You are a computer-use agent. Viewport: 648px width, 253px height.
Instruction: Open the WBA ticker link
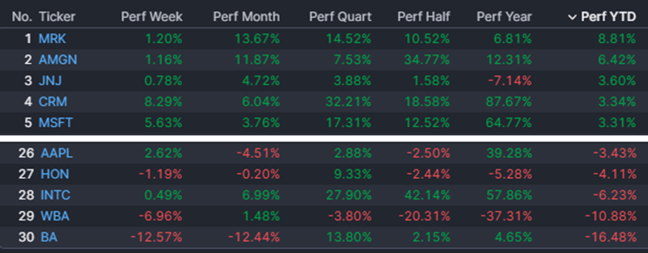(55, 216)
